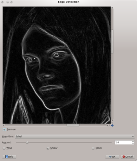Image resolution: width=137 pixels, height=161 pixels.
Task: Increase the Amount value with the up arrow
Action: pyautogui.click(x=133, y=142)
